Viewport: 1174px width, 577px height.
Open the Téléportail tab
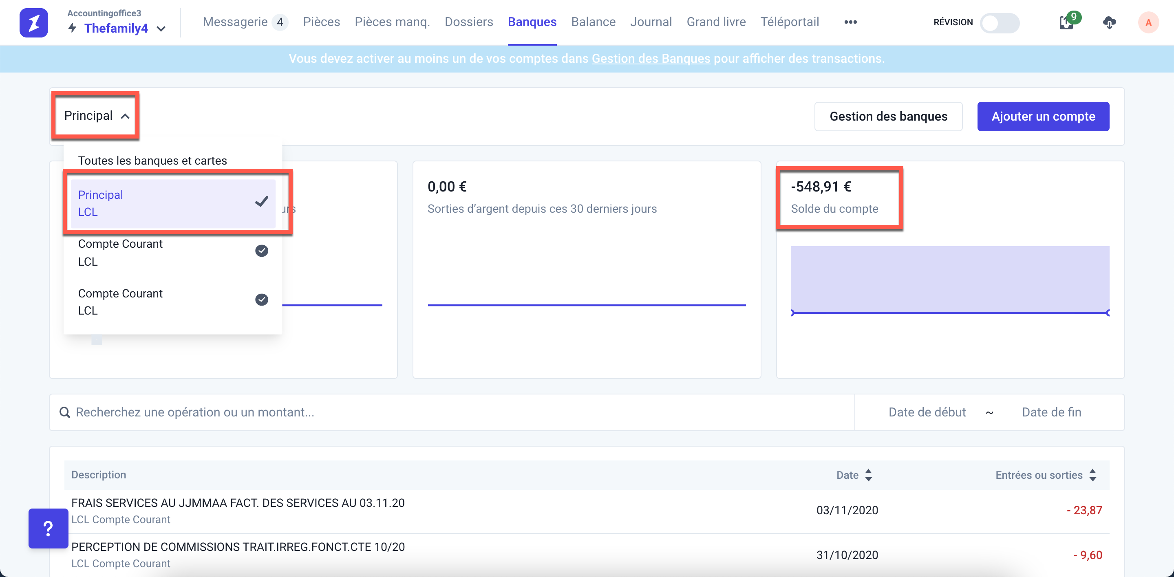[x=789, y=22]
